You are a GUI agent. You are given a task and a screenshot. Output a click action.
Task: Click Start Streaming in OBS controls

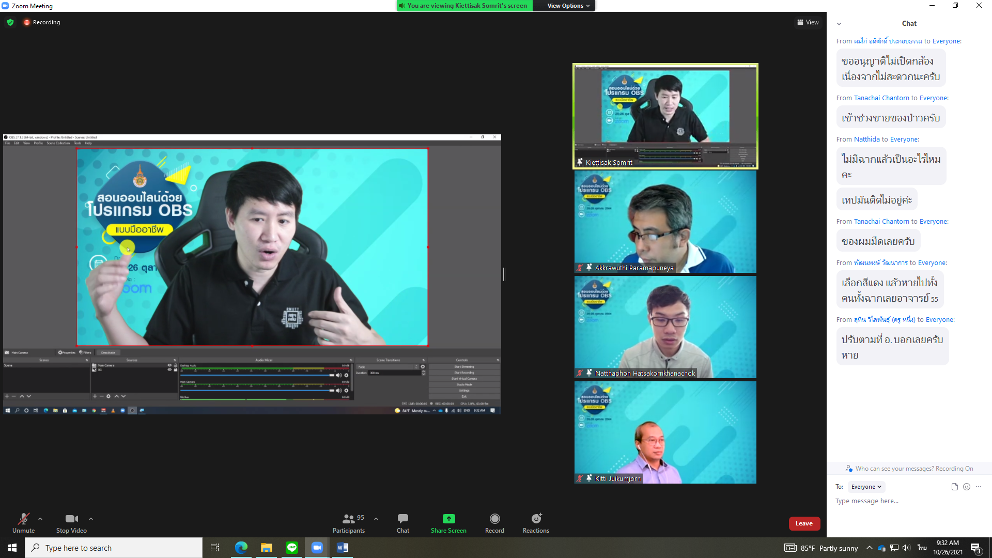(464, 367)
